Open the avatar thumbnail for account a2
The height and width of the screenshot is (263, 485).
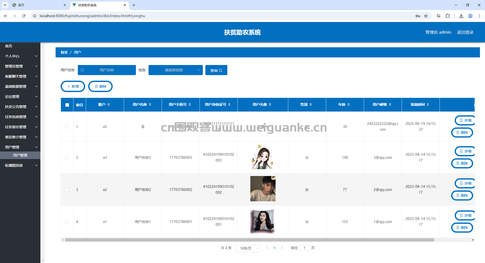[x=263, y=189]
